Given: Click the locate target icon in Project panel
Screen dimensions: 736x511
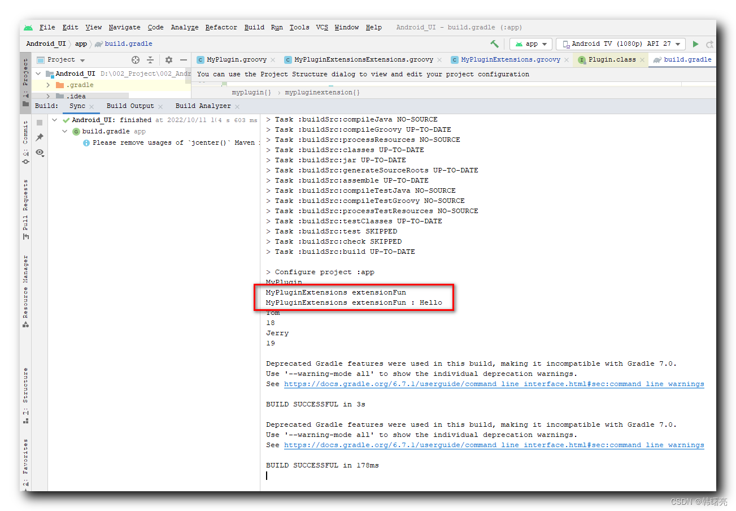Looking at the screenshot, I should [x=136, y=60].
